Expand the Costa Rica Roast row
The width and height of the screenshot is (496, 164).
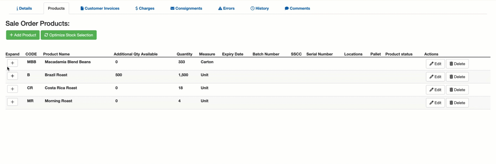[x=12, y=89]
